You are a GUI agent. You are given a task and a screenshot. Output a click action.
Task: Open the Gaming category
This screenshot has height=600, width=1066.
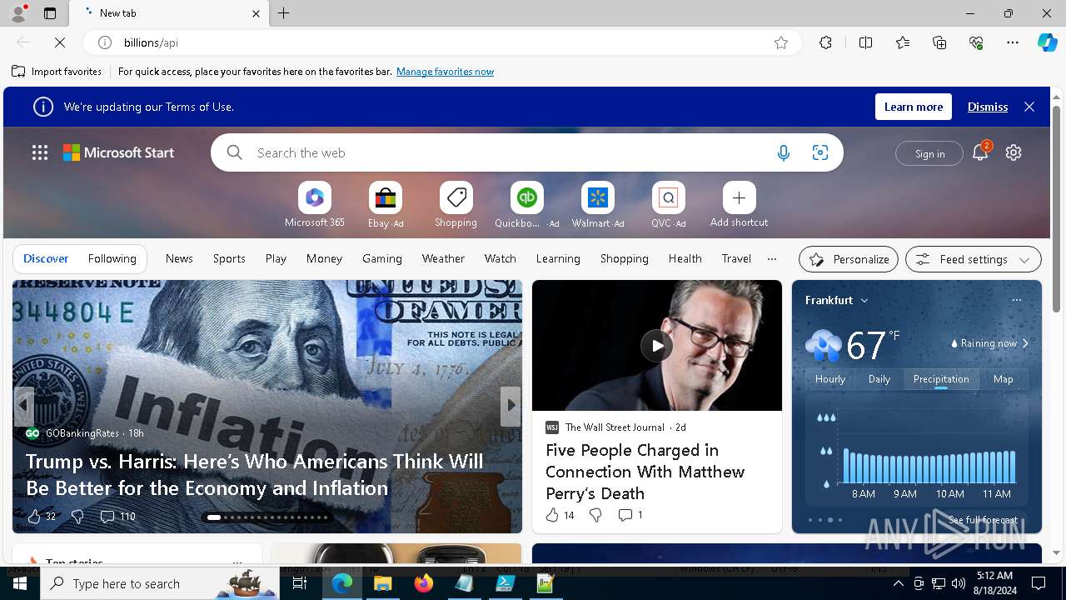382,259
